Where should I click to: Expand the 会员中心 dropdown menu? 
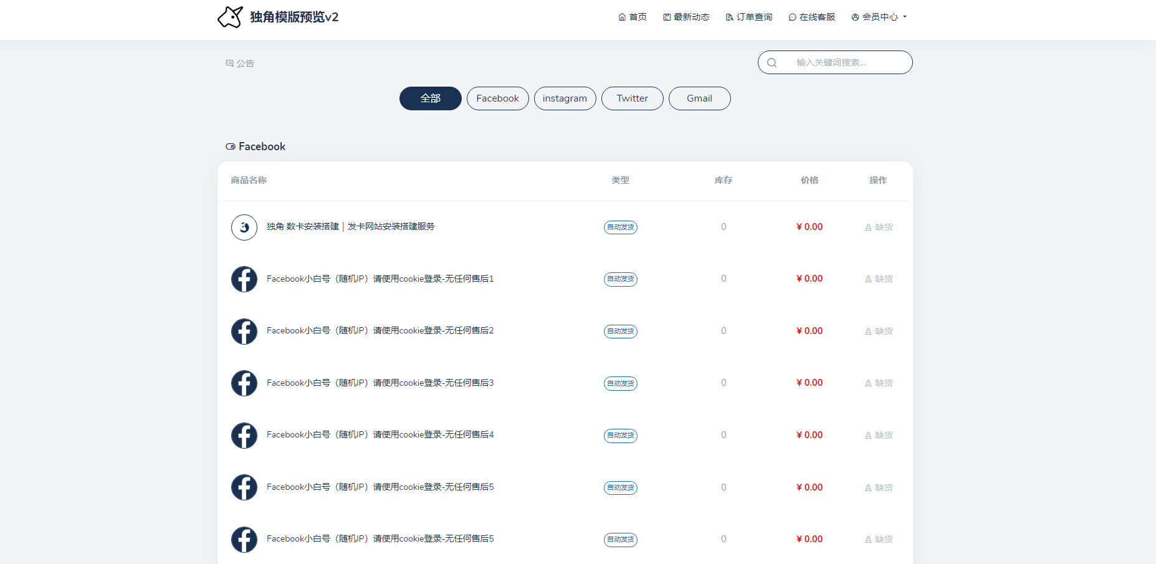879,17
